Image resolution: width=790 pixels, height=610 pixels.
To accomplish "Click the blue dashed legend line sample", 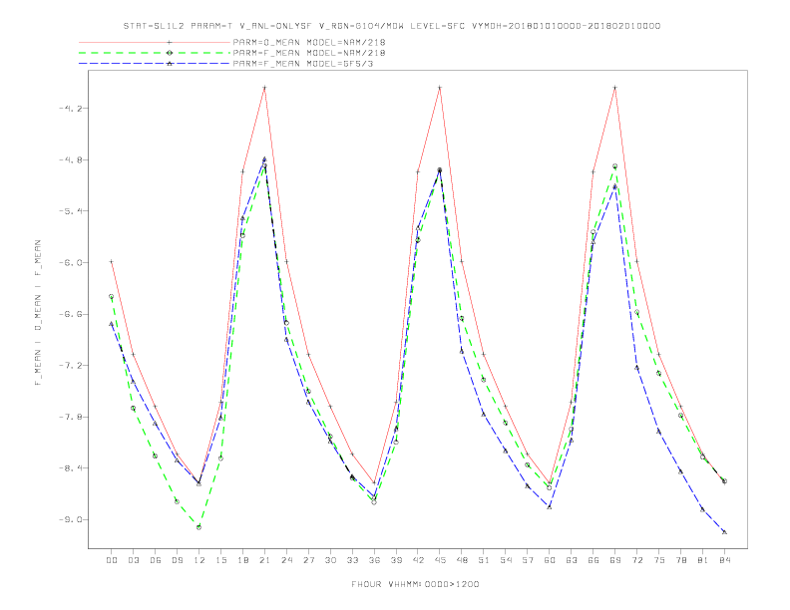I will click(x=155, y=64).
